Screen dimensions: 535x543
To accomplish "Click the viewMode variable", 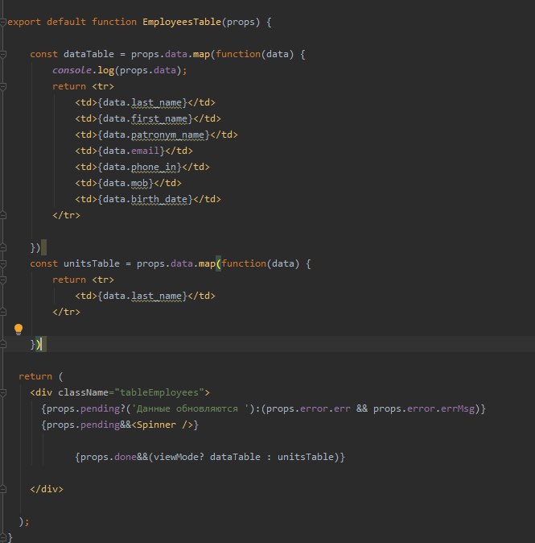I will click(x=176, y=457).
